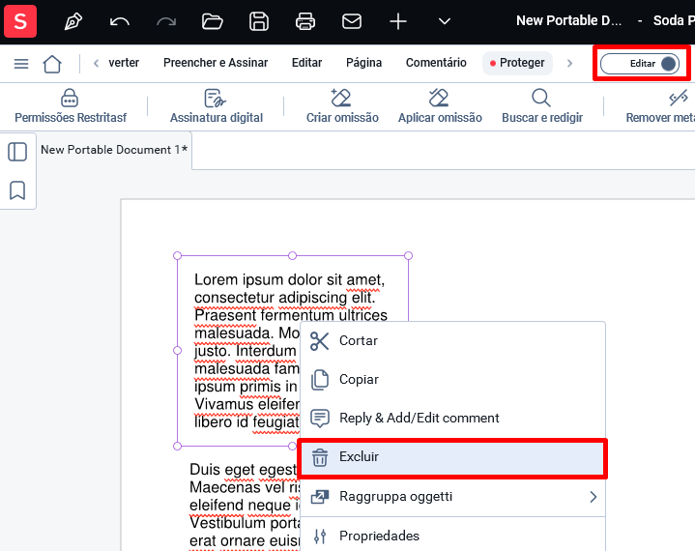The image size is (695, 551).
Task: Open Assinatura digital tool
Action: tap(217, 106)
